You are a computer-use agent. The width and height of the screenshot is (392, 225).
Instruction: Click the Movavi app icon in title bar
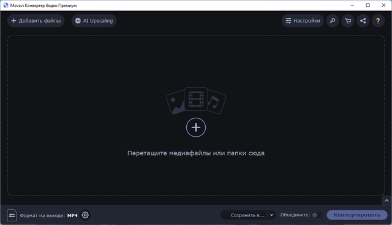tap(6, 6)
